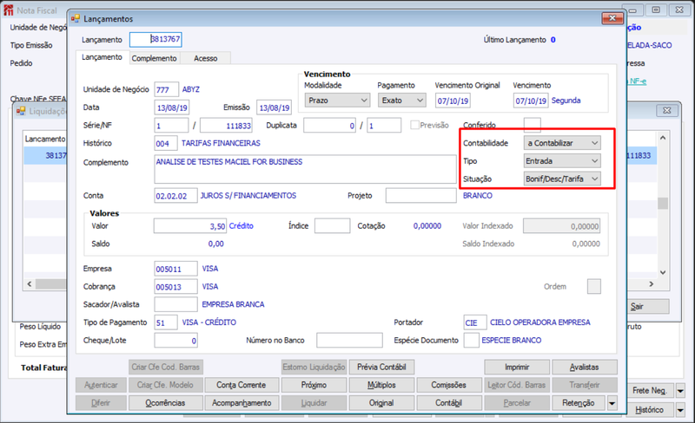The width and height of the screenshot is (695, 423).
Task: Close the Lançamentos dialog
Action: point(612,18)
